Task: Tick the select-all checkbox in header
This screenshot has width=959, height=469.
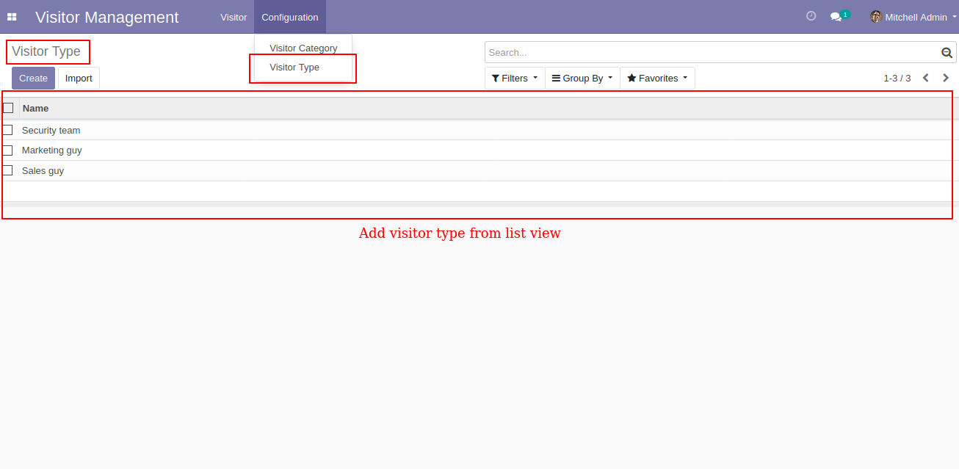Action: (x=8, y=108)
